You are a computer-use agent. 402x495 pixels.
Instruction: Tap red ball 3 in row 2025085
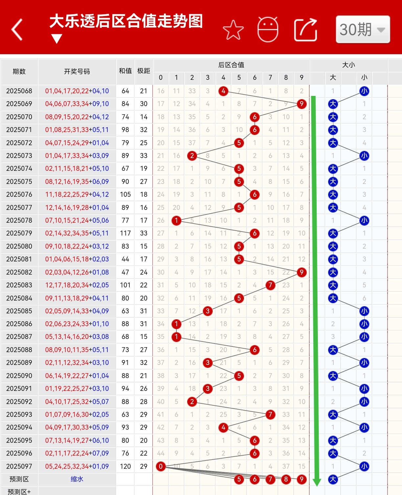[x=208, y=311]
